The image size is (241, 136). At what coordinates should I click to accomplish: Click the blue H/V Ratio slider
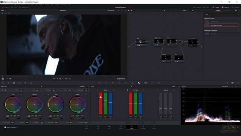click(x=140, y=103)
